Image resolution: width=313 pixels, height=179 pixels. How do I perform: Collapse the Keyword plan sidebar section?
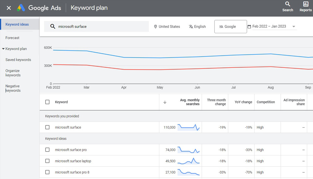pos(3,49)
